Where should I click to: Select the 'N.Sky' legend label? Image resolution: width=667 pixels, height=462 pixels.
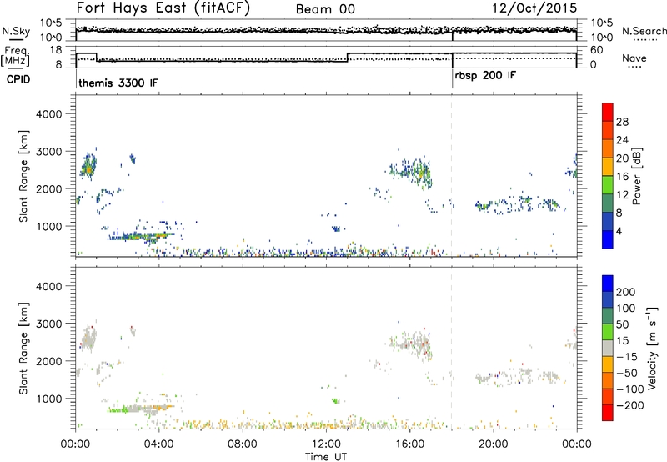pyautogui.click(x=16, y=32)
